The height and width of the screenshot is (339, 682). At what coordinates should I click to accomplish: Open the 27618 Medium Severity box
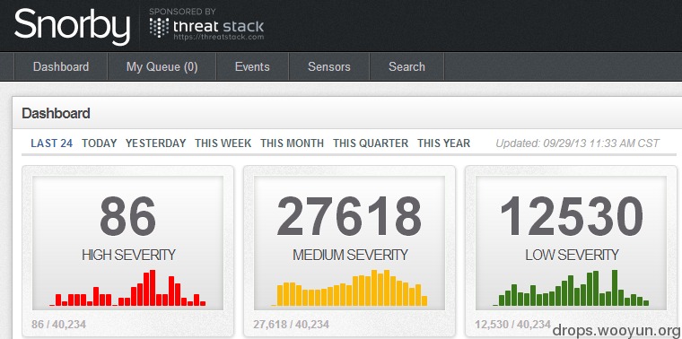[x=349, y=243]
